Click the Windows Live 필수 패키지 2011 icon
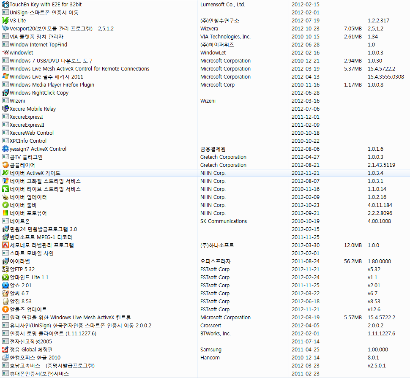The height and width of the screenshot is (378, 410). pos(5,76)
